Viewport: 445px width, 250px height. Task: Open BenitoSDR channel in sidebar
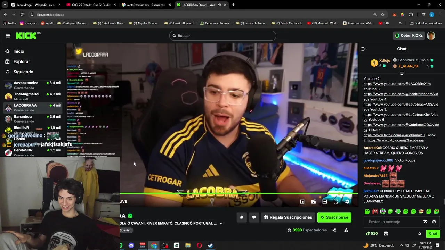33,152
